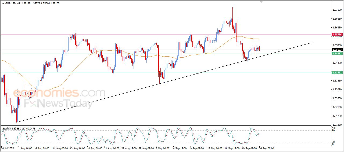Select the black 1.35103 current price label
Screen dimensions: 344x152
pos(337,50)
